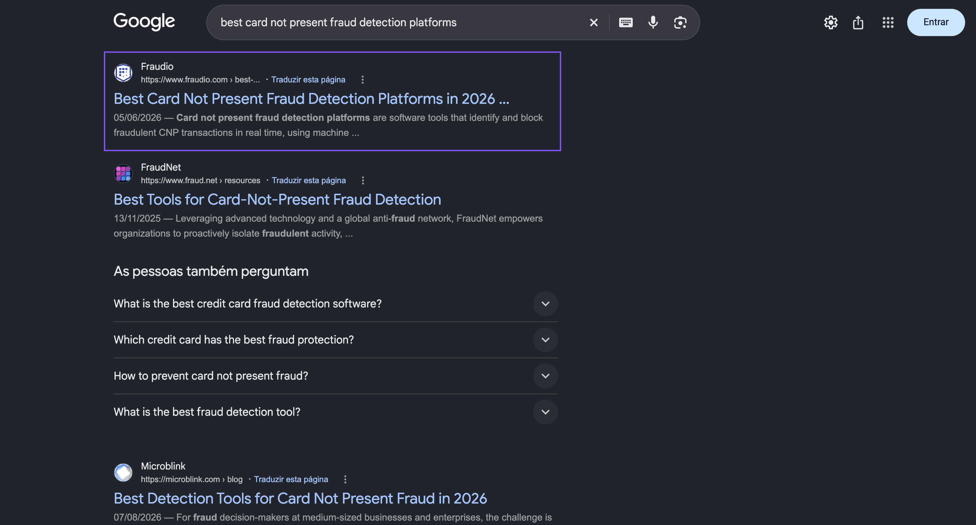
Task: Expand 'What is the best credit card fraud detection software?'
Action: (x=335, y=304)
